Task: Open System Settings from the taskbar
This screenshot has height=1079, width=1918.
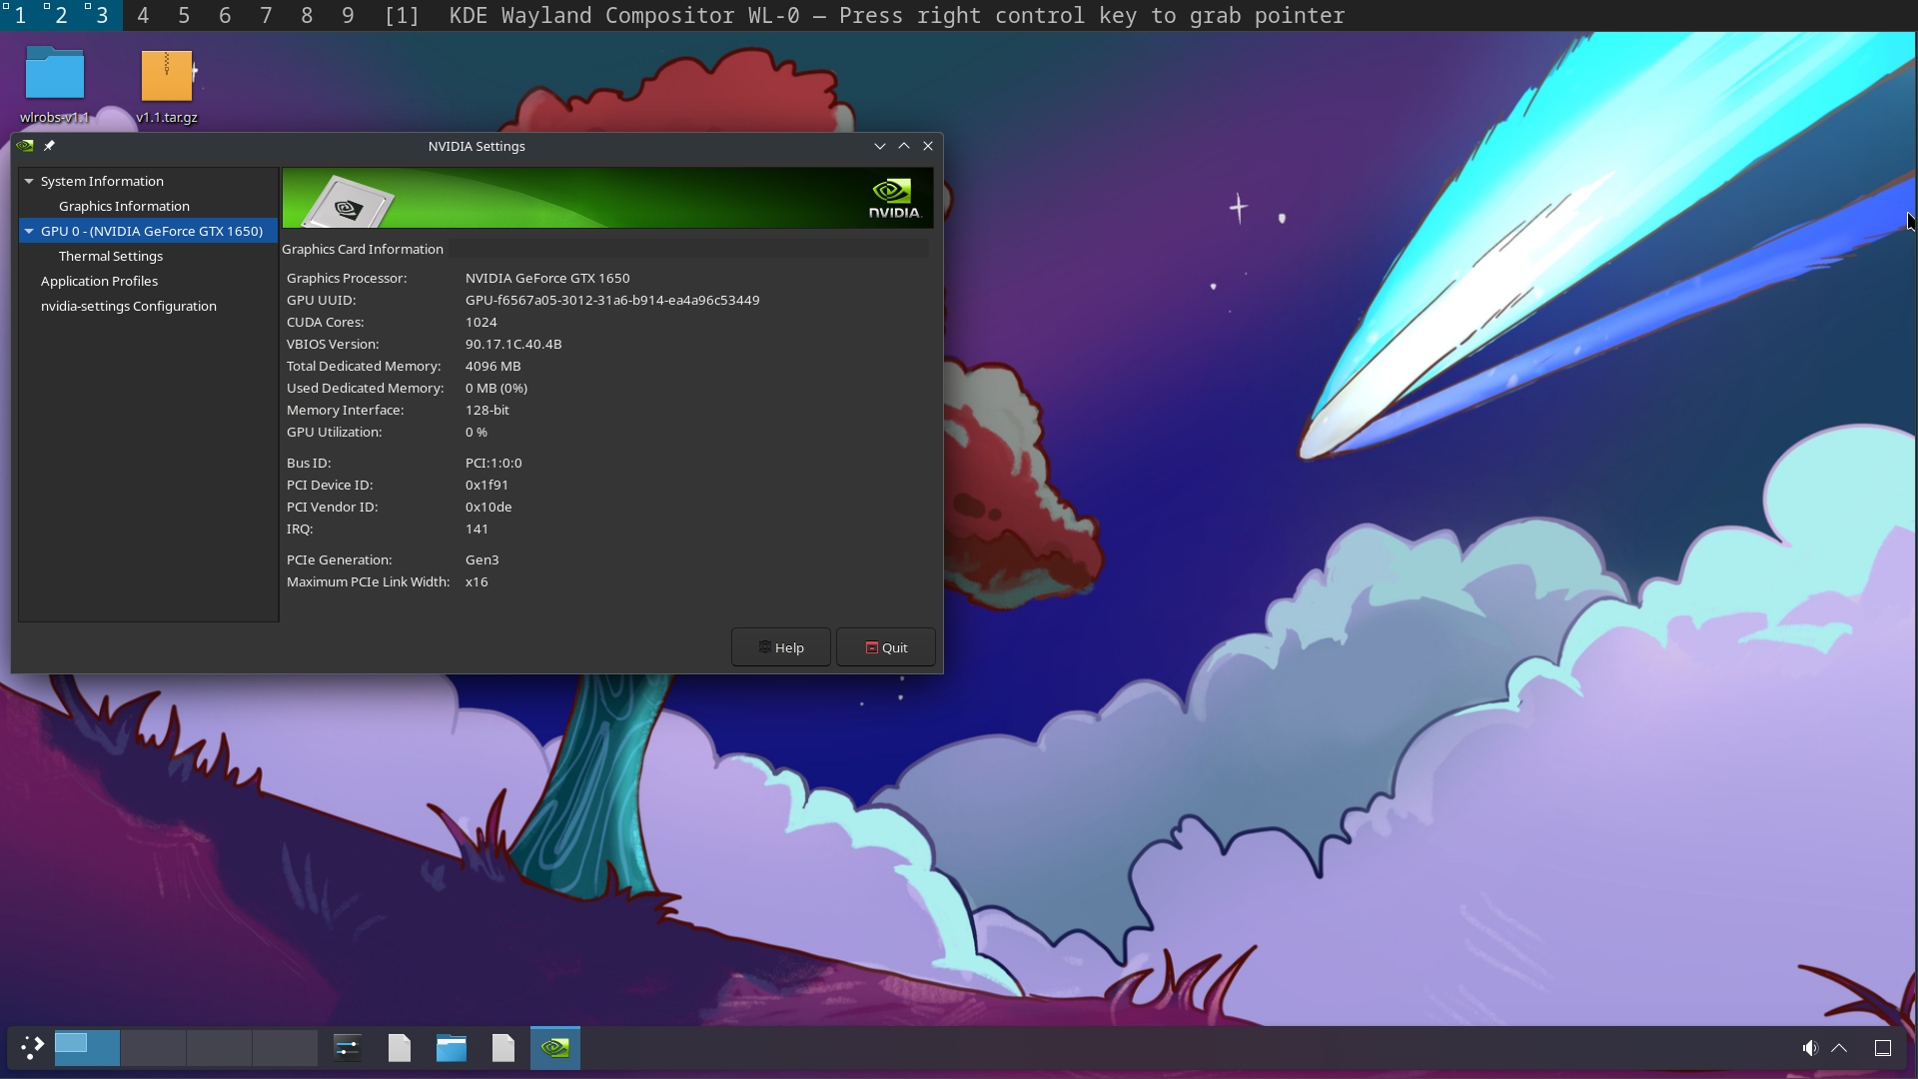Action: pyautogui.click(x=347, y=1047)
